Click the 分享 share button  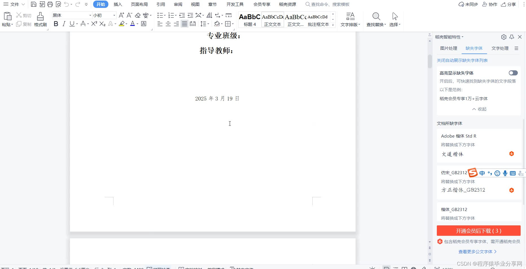click(508, 4)
